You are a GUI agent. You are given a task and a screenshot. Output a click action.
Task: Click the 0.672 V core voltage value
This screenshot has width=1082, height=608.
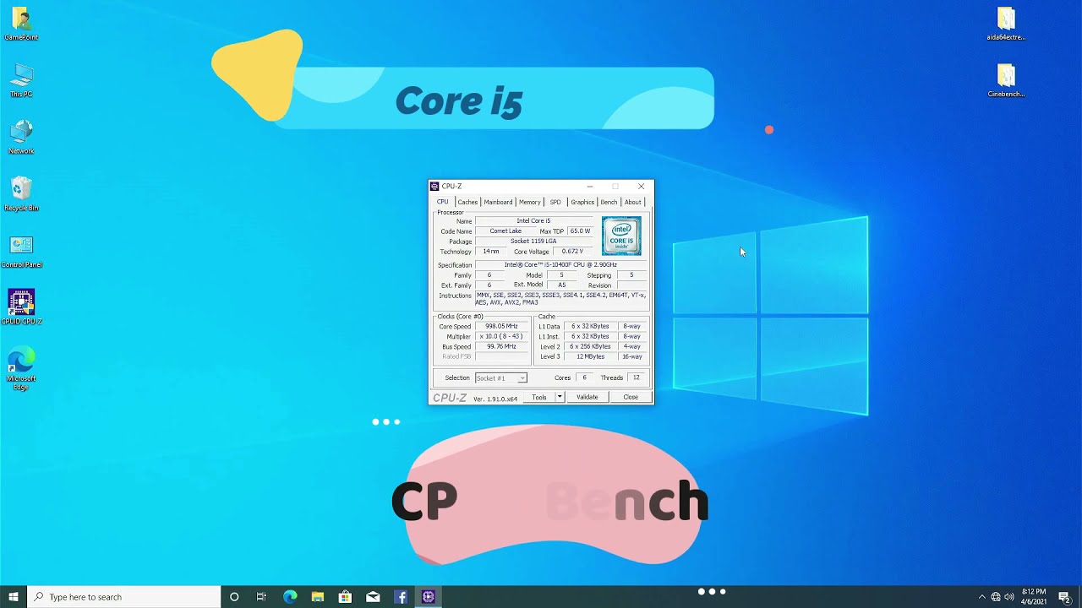coord(572,252)
